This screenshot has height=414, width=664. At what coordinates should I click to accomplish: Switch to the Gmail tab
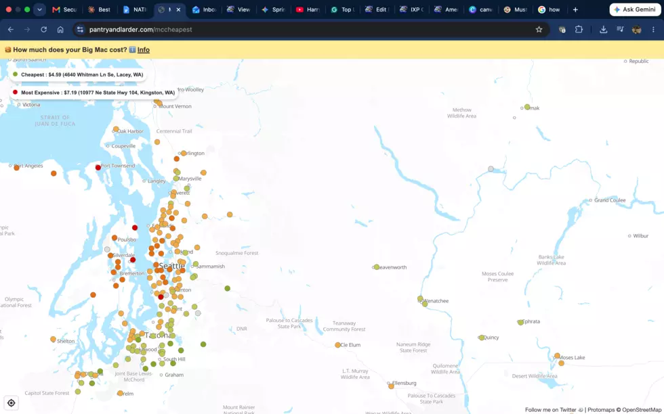click(x=64, y=9)
